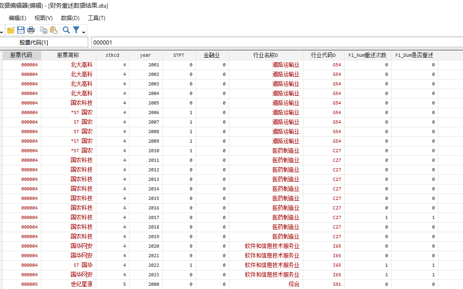
Task: Select the year column header
Action: pyautogui.click(x=146, y=55)
